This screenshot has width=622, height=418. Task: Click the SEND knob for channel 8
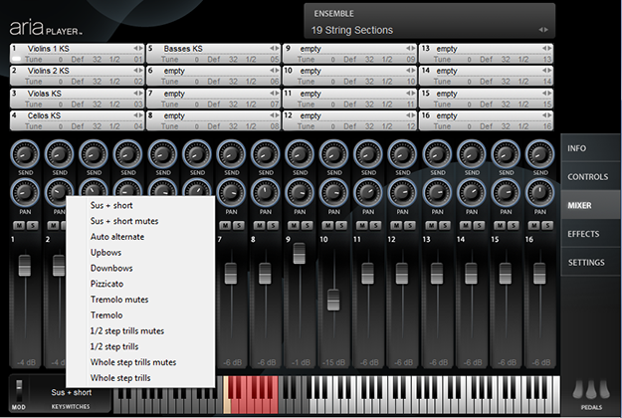pyautogui.click(x=266, y=154)
